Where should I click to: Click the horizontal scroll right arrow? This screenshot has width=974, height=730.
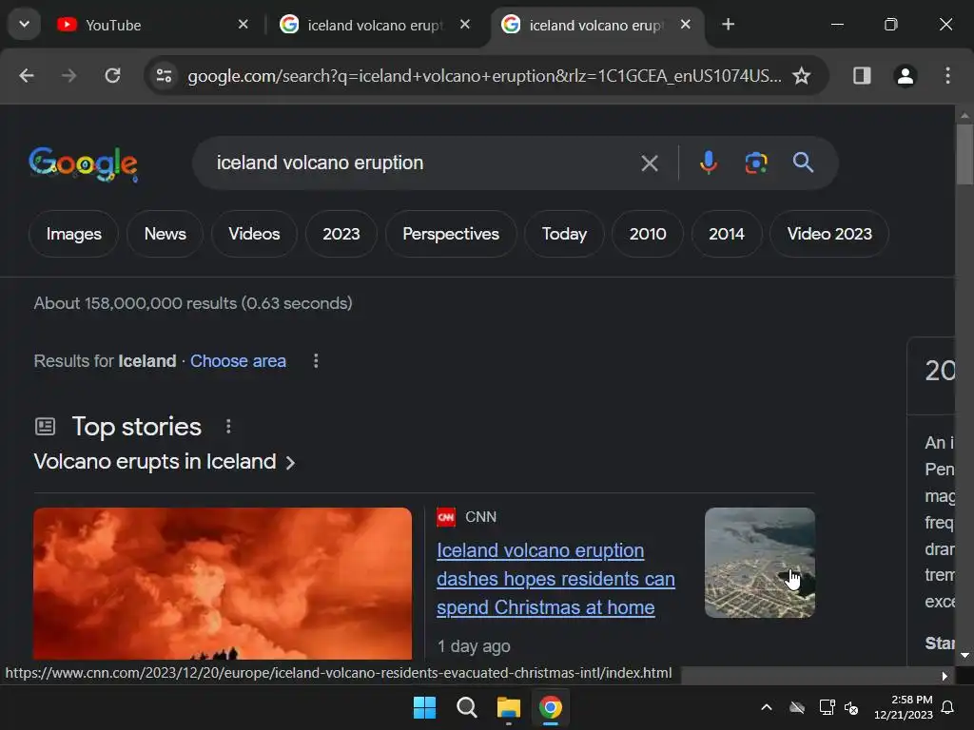pyautogui.click(x=945, y=676)
